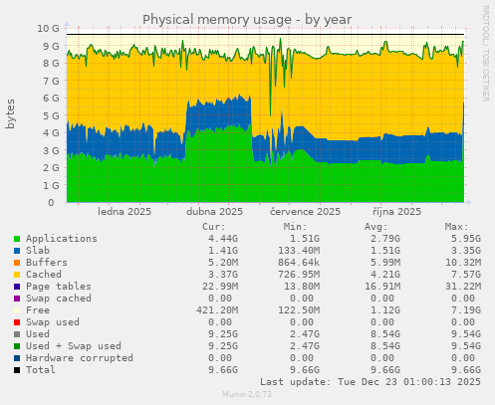Screen dimensions: 495x405
Task: Click the chart title Physical memory usage - by year
Action: tap(247, 20)
